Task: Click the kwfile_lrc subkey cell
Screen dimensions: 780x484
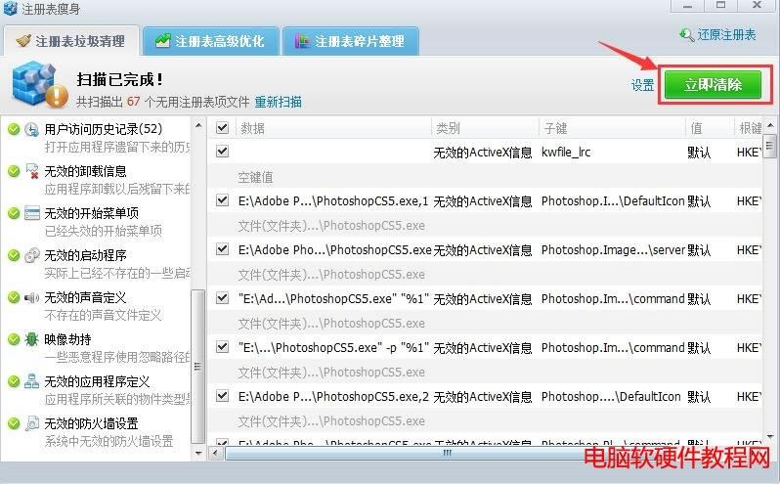Action: point(566,152)
